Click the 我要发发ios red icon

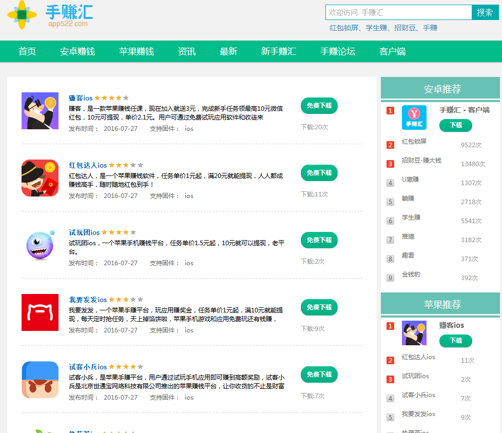40,312
